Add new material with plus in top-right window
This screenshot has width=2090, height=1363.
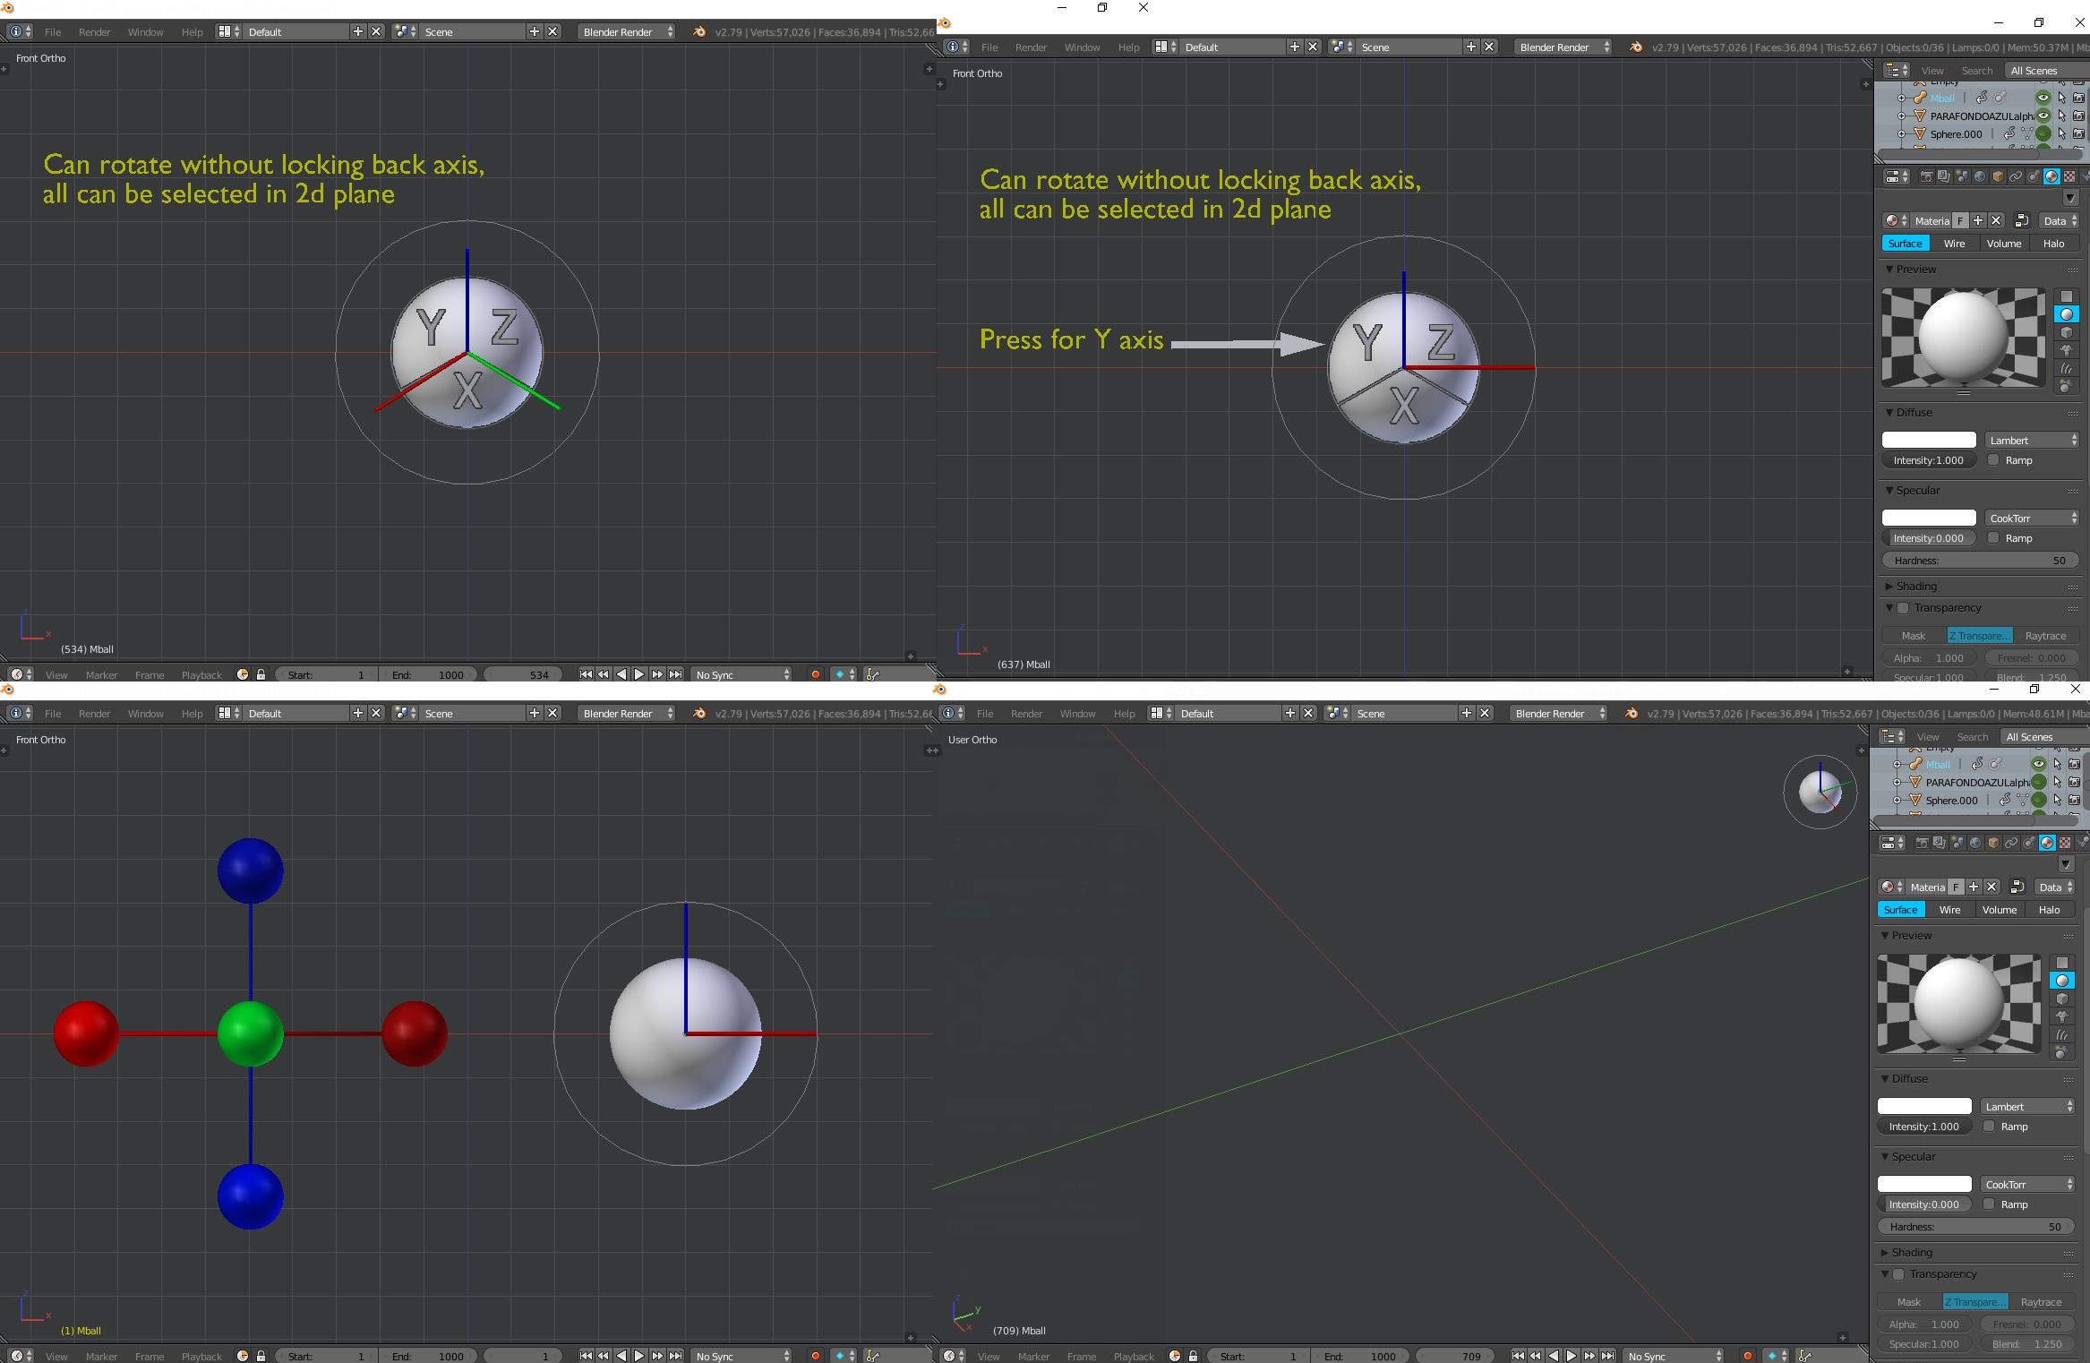(1978, 220)
